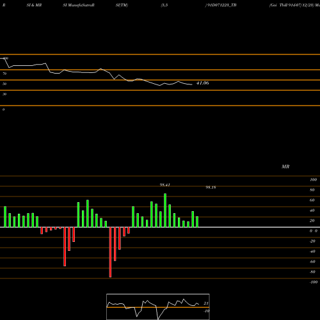The width and height of the screenshot is (320, 320).
Task: Click the 60 axis label in MR panel
Action: pos(312,200)
